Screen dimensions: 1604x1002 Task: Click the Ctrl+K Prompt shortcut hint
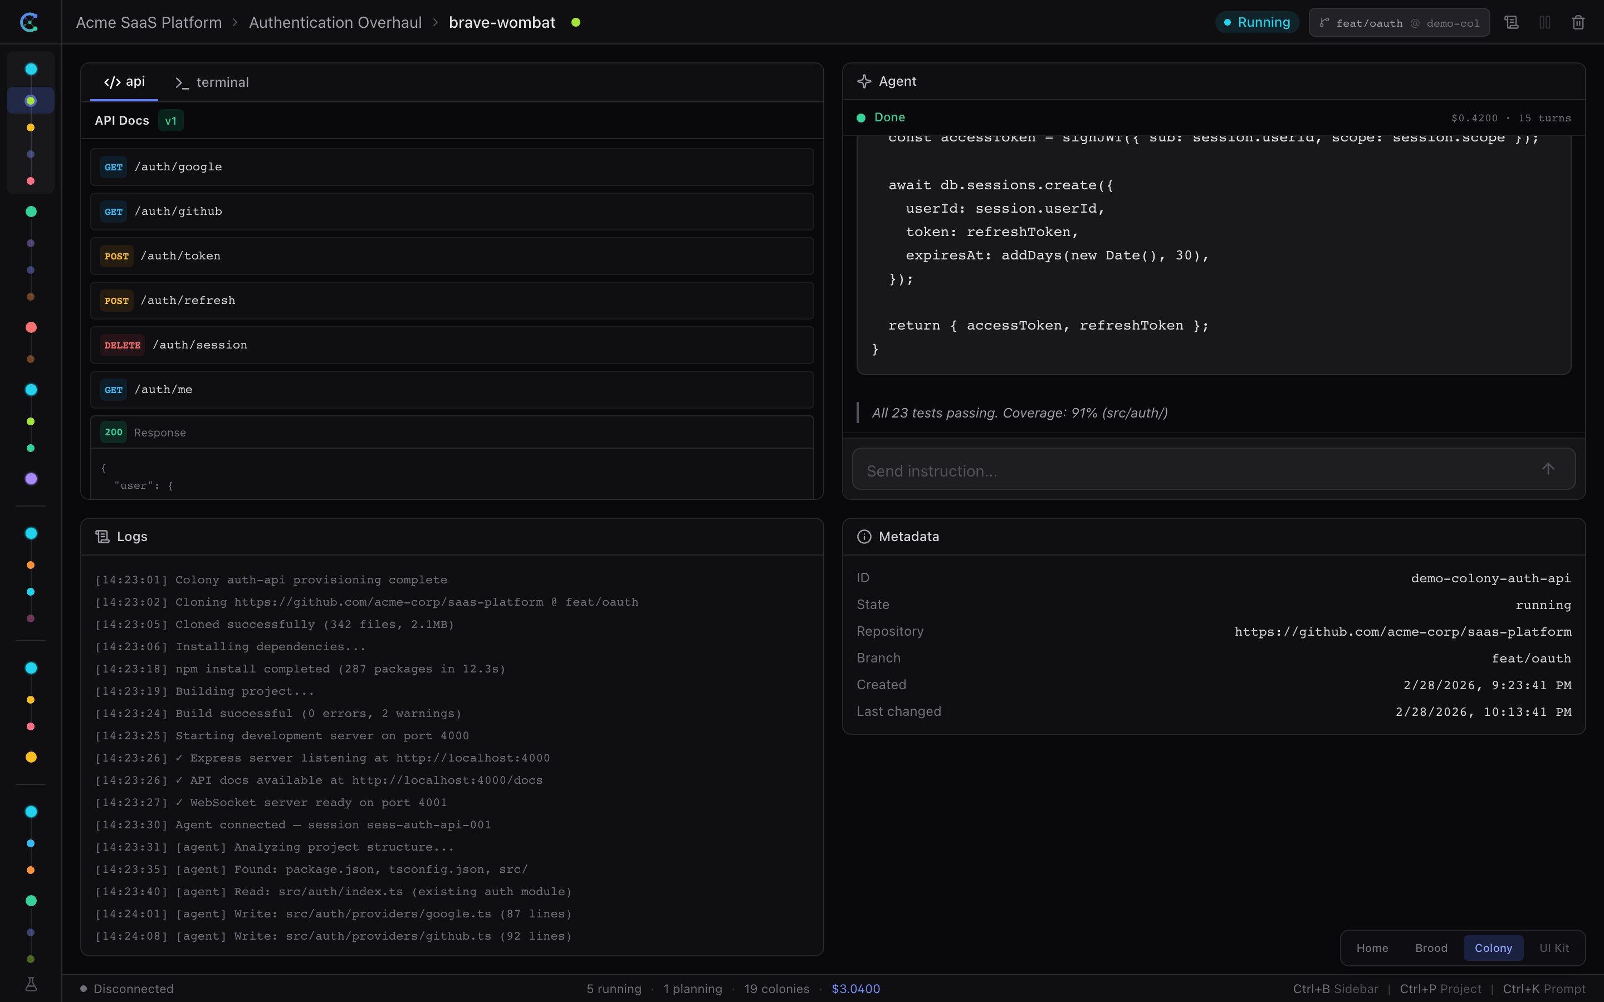pos(1544,989)
